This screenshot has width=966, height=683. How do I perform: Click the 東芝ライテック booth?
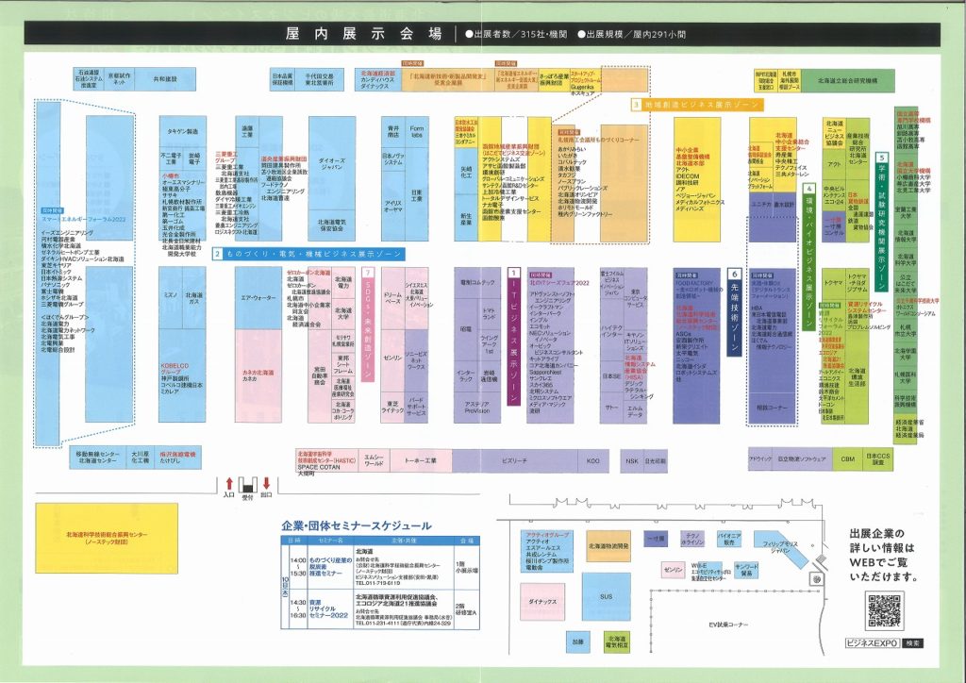(x=392, y=408)
